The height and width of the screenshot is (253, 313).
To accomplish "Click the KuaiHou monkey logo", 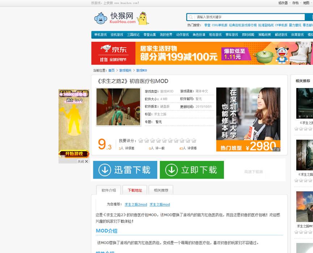I will coord(115,18).
